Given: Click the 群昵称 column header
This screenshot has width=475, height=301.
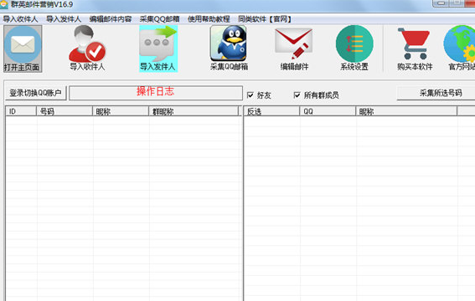Looking at the screenshot, I should click(x=194, y=111).
